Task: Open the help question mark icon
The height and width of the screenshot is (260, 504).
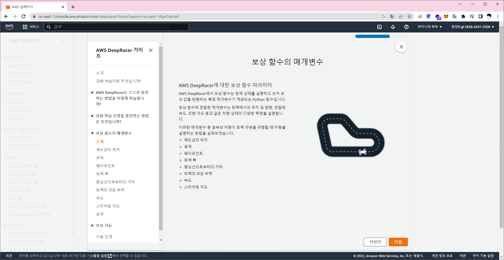Action: [406, 27]
